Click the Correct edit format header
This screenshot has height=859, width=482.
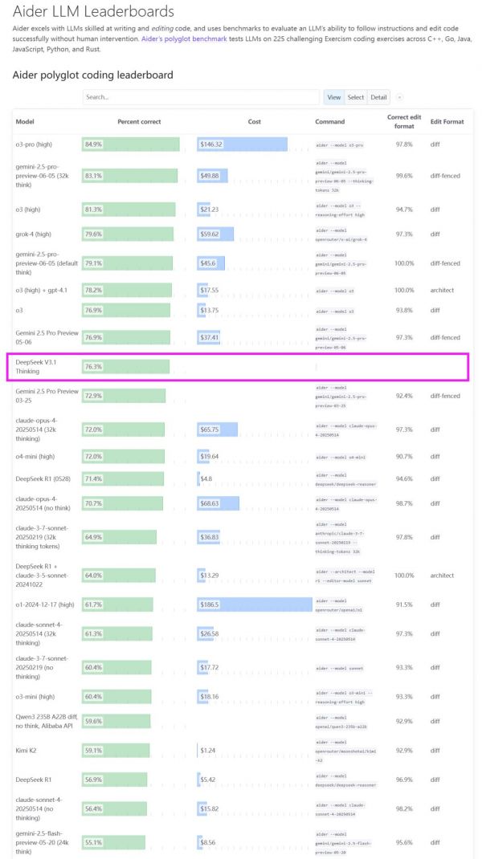(x=403, y=121)
